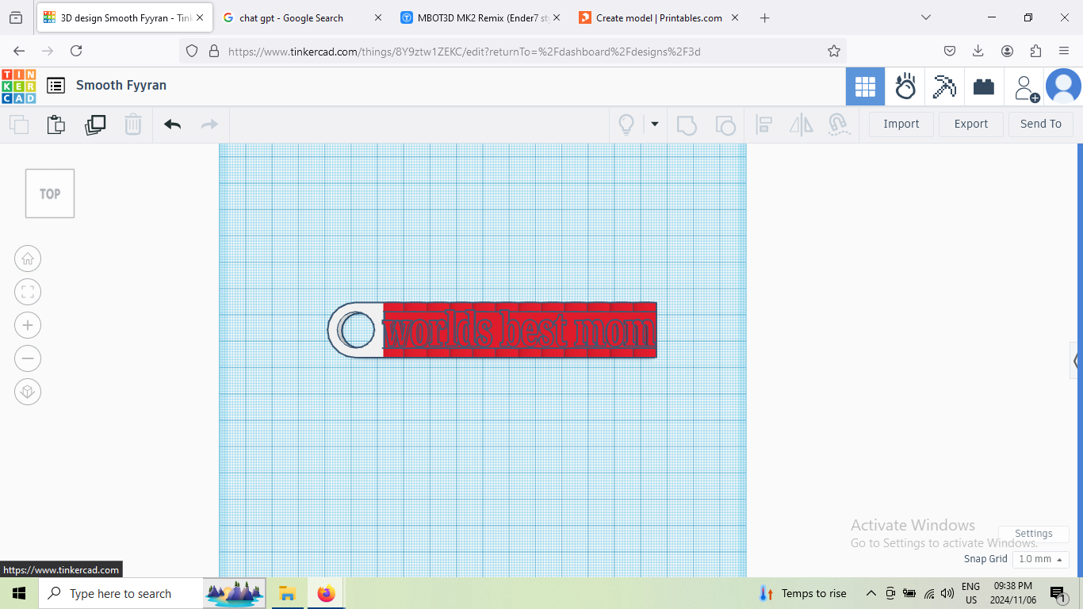Switch to the Printables Create model tab
Viewport: 1083px width, 609px height.
(x=659, y=17)
